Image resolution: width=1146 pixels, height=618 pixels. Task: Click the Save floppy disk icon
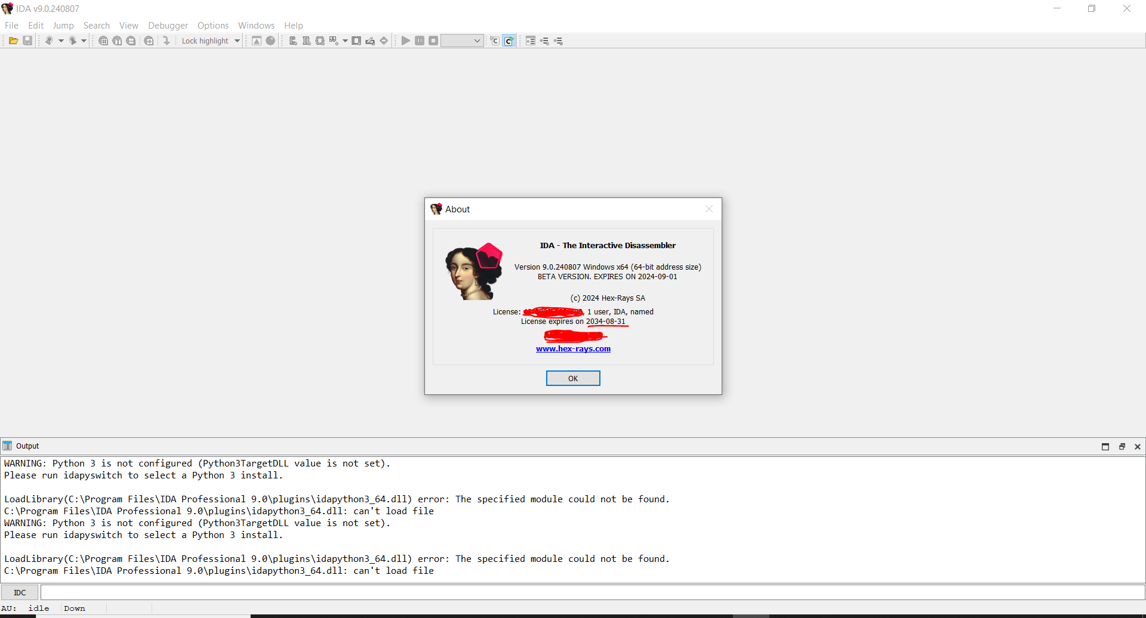pos(27,41)
